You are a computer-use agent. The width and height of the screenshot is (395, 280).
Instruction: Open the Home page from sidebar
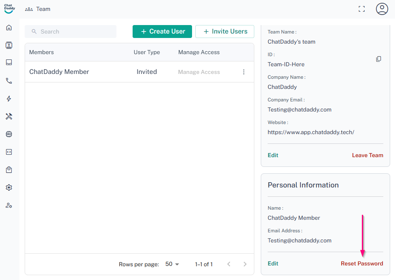click(x=9, y=28)
